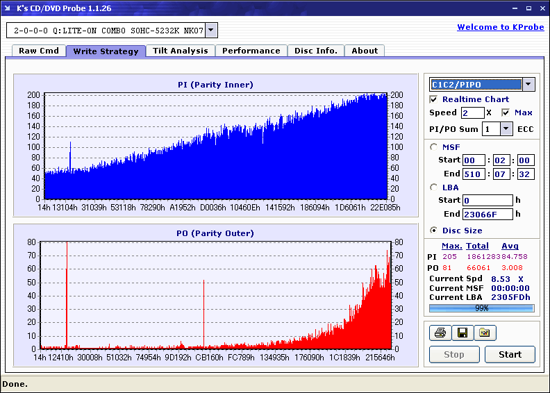The image size is (550, 393).
Task: Open the PI/PO Sum dropdown
Action: [x=506, y=129]
